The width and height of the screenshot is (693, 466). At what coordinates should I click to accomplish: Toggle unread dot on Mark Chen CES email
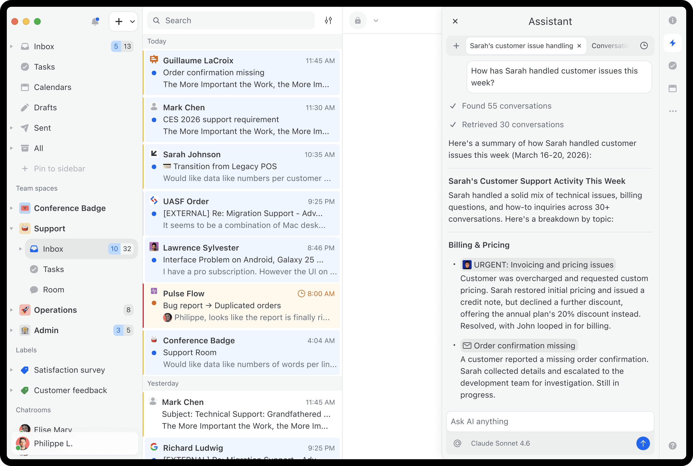[x=154, y=120]
